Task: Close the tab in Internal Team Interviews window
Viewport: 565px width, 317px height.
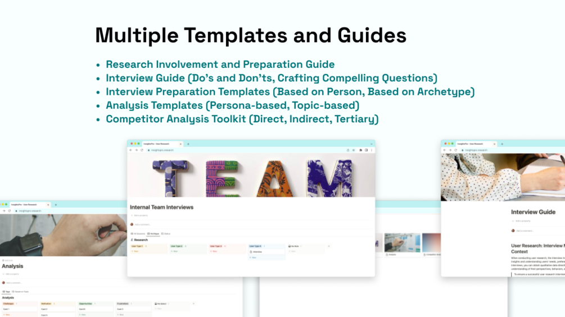Action: 180,144
